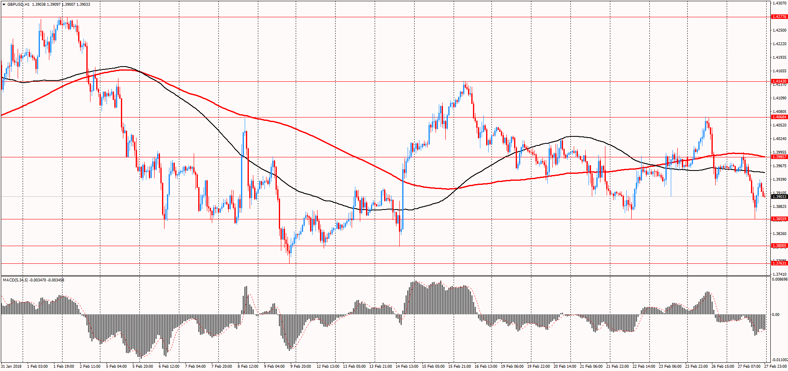Select the 1.38559 red price level tag
The width and height of the screenshot is (788, 371).
point(779,219)
